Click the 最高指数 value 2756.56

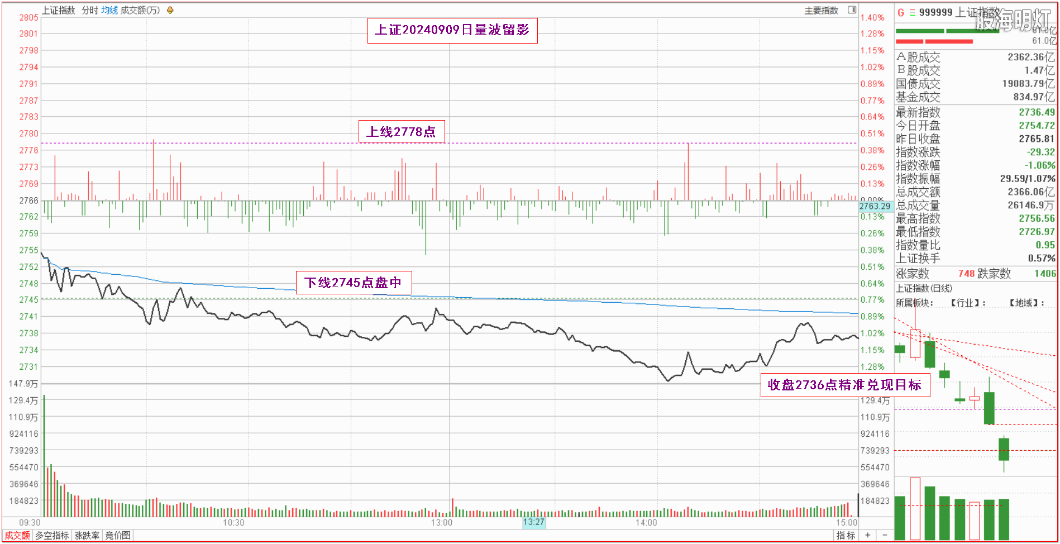(x=1037, y=218)
